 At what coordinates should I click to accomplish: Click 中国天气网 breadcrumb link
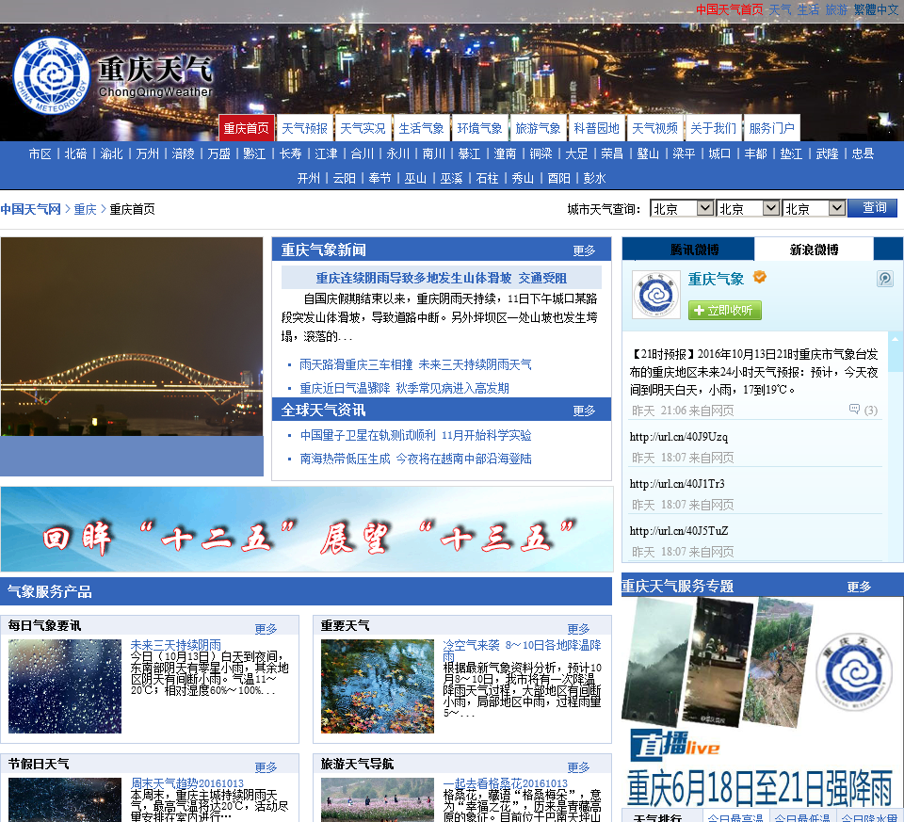tap(30, 209)
